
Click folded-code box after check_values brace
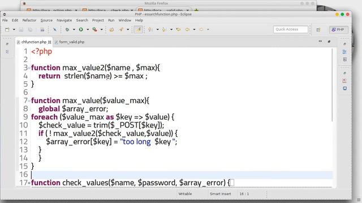[232, 183]
